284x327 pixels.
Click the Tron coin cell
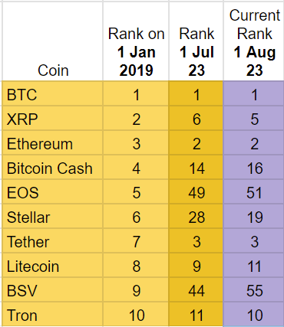pos(53,314)
